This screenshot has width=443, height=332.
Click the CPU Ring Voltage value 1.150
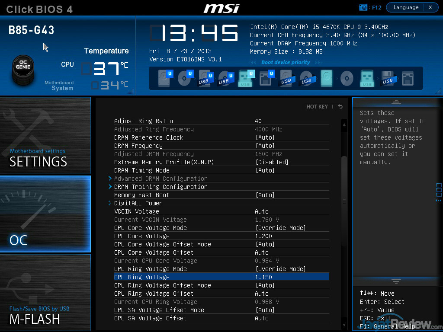pyautogui.click(x=263, y=277)
